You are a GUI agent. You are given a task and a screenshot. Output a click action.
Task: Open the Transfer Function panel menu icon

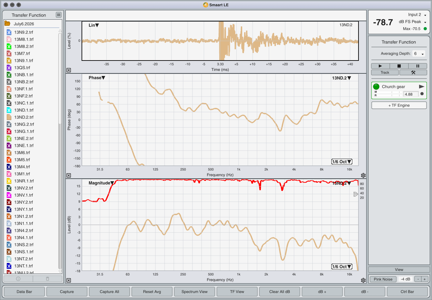[x=58, y=15]
